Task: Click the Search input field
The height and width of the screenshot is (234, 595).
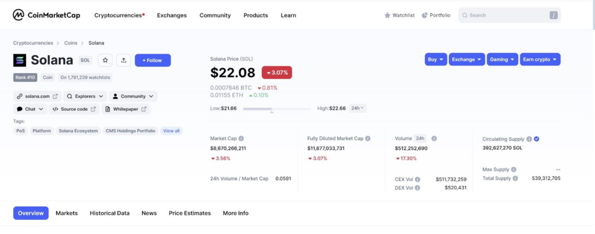Action: point(510,15)
